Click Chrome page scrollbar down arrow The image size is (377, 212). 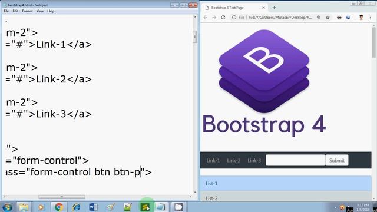coord(373,198)
